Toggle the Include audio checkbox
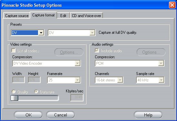The height and width of the screenshot is (121, 177). coord(97,51)
